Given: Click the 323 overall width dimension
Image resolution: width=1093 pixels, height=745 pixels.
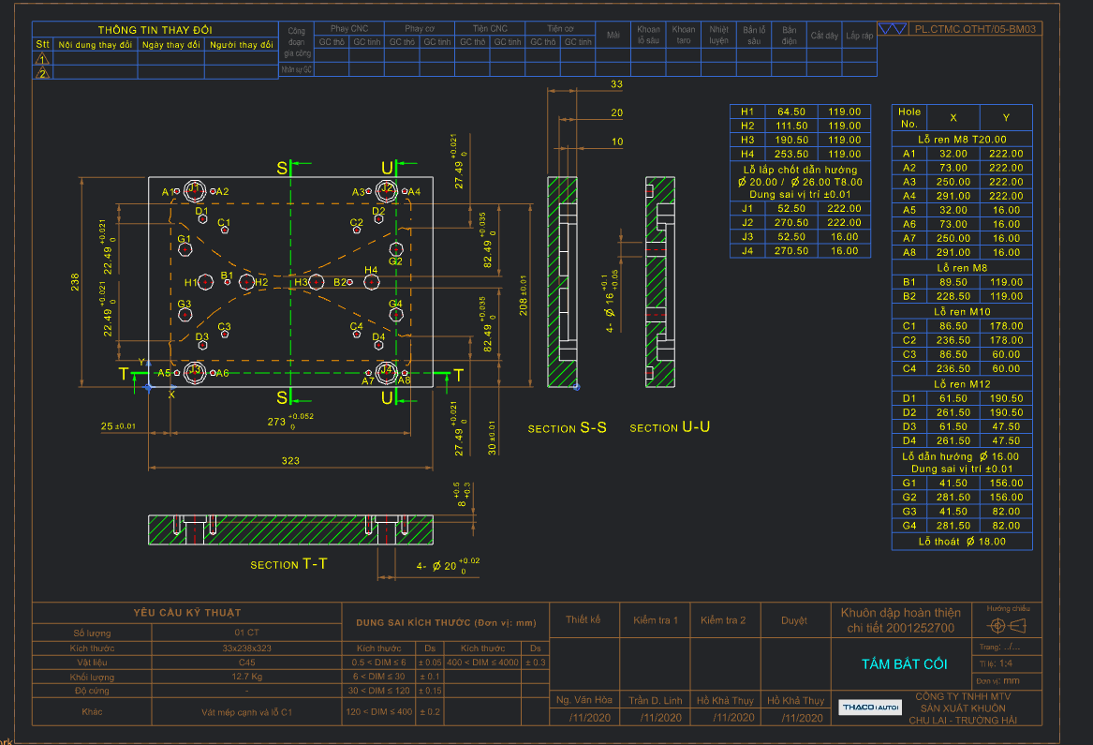Looking at the screenshot, I should 290,460.
